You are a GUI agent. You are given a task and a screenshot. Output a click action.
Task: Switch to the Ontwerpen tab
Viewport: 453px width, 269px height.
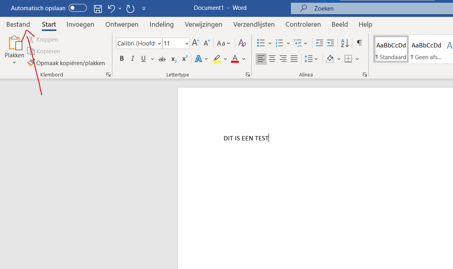122,24
